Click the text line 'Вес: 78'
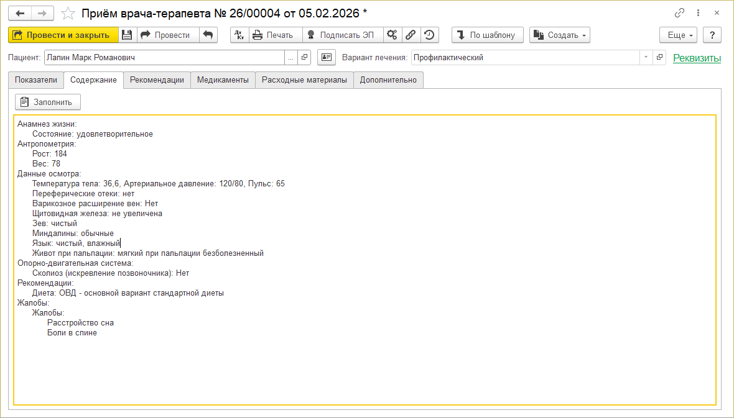 pyautogui.click(x=47, y=163)
